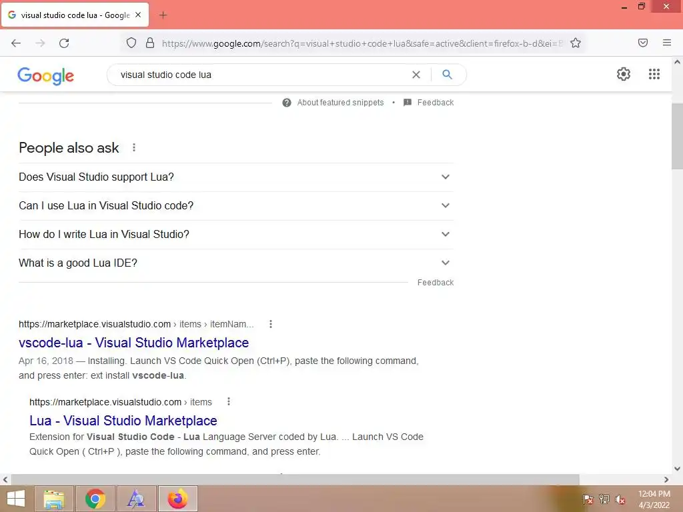Image resolution: width=683 pixels, height=512 pixels.
Task: Click the forward navigation arrow
Action: (x=40, y=43)
